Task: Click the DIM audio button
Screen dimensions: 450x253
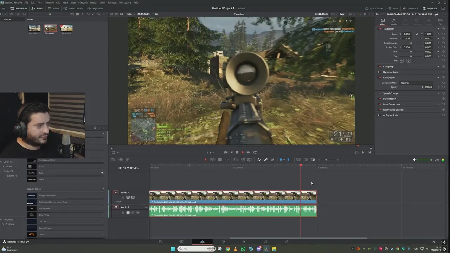Action: coord(437,160)
